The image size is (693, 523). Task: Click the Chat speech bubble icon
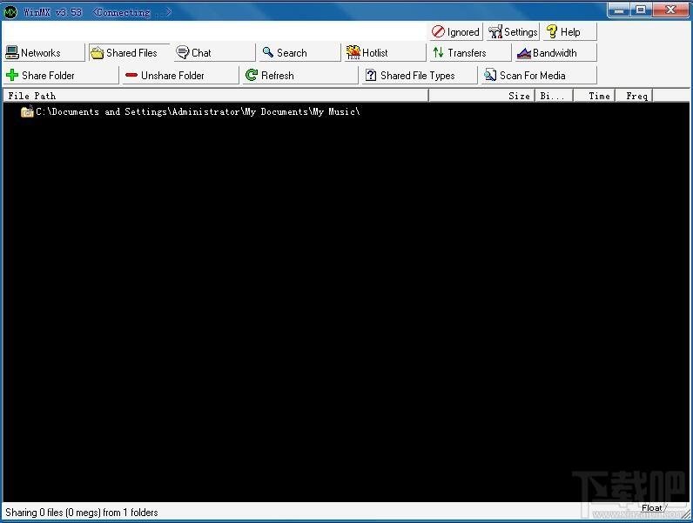pos(183,52)
